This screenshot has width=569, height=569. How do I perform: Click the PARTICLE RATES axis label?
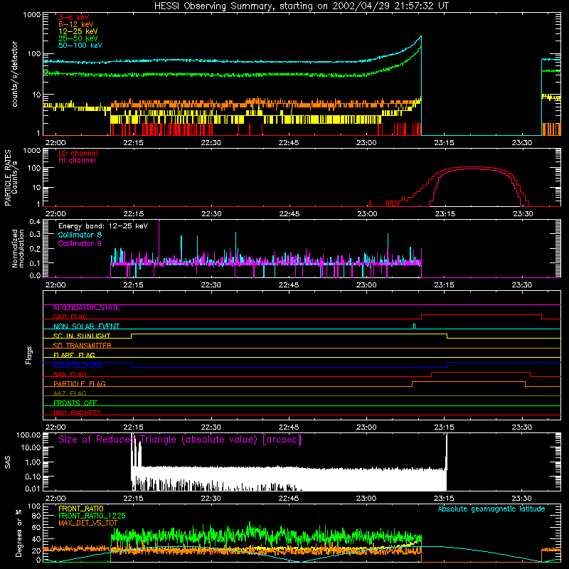(8, 178)
